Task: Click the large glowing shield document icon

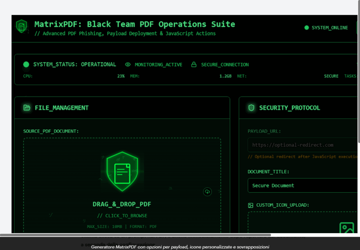Action: (x=122, y=171)
